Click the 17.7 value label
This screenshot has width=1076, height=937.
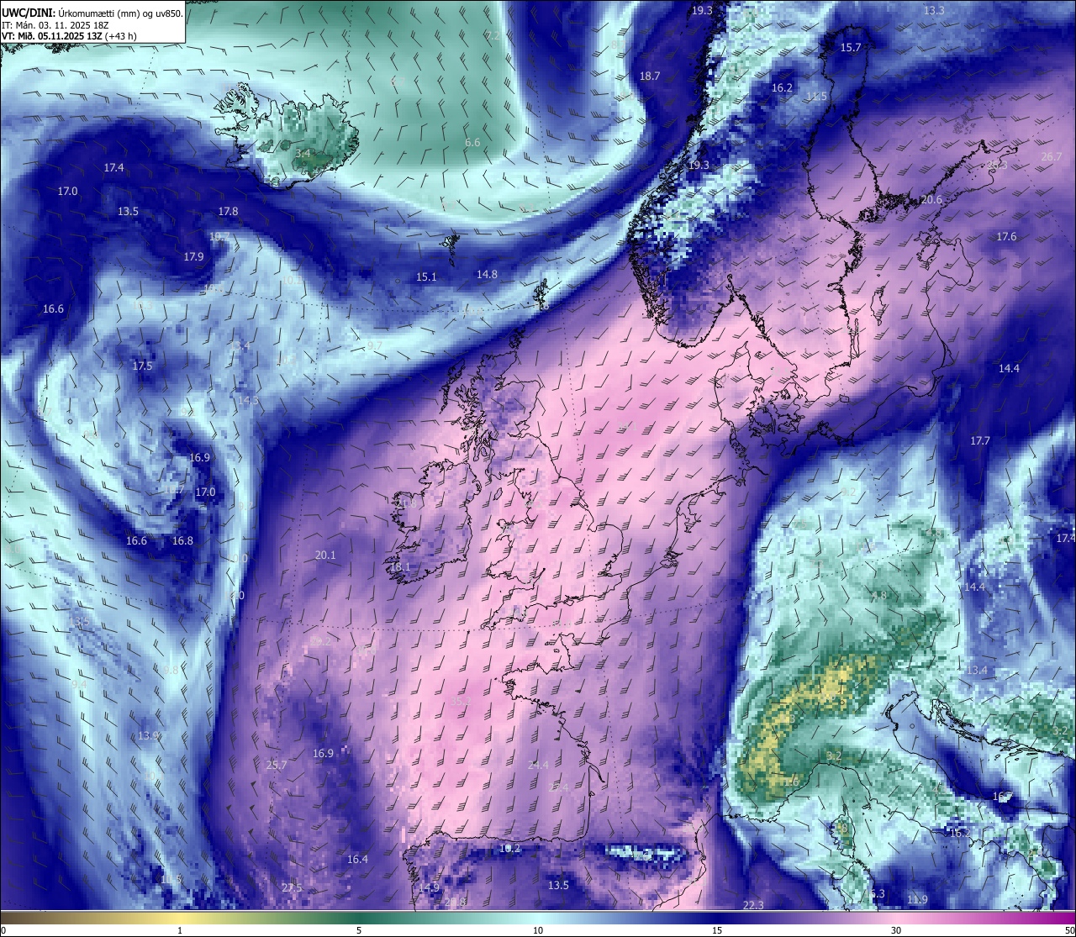[980, 440]
